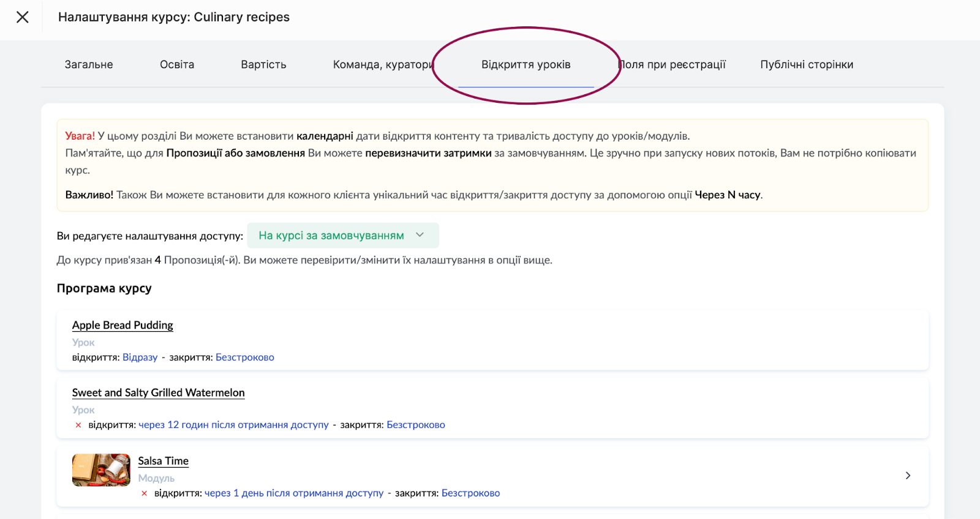This screenshot has width=980, height=519.
Task: Change Watermelon opening 'через 12 годин' setting
Action: click(233, 425)
